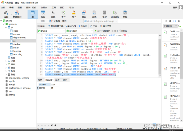Open the 编辑 menu
Screen dimensions: 183x131
click(11, 8)
